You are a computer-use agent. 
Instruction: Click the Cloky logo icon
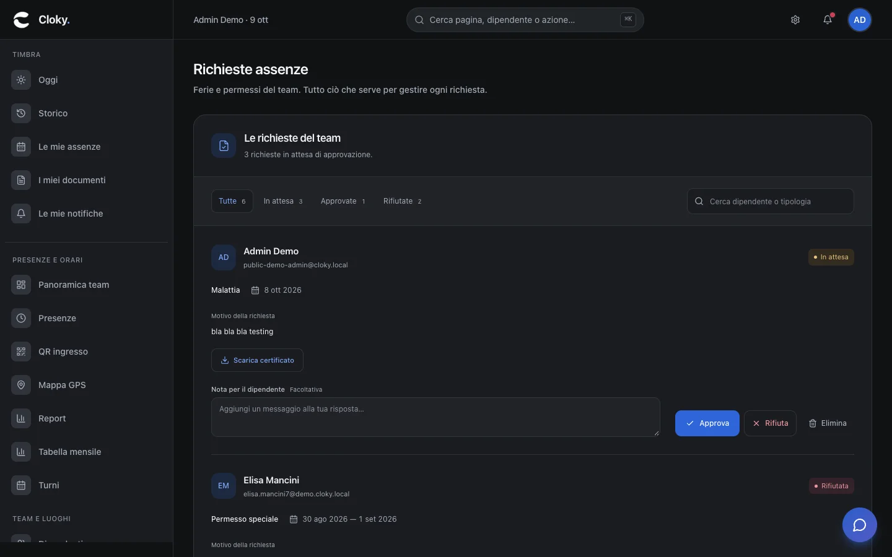pyautogui.click(x=22, y=20)
